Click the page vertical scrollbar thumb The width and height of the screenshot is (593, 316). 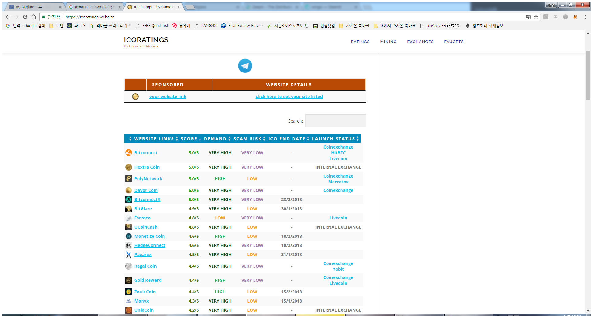pyautogui.click(x=588, y=75)
